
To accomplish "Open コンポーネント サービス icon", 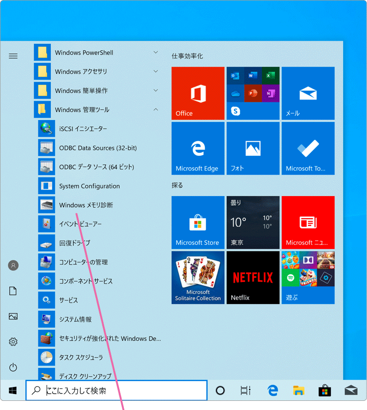I will click(47, 281).
